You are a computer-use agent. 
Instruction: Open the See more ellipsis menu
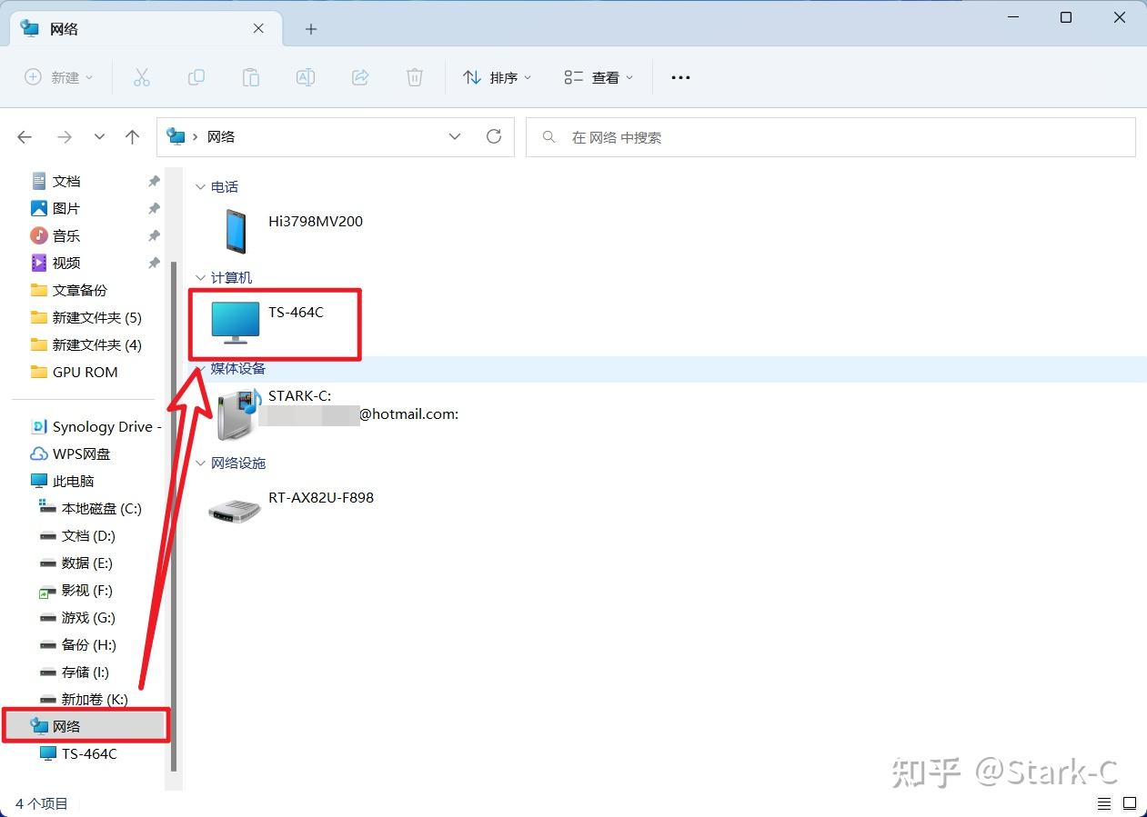pyautogui.click(x=680, y=77)
